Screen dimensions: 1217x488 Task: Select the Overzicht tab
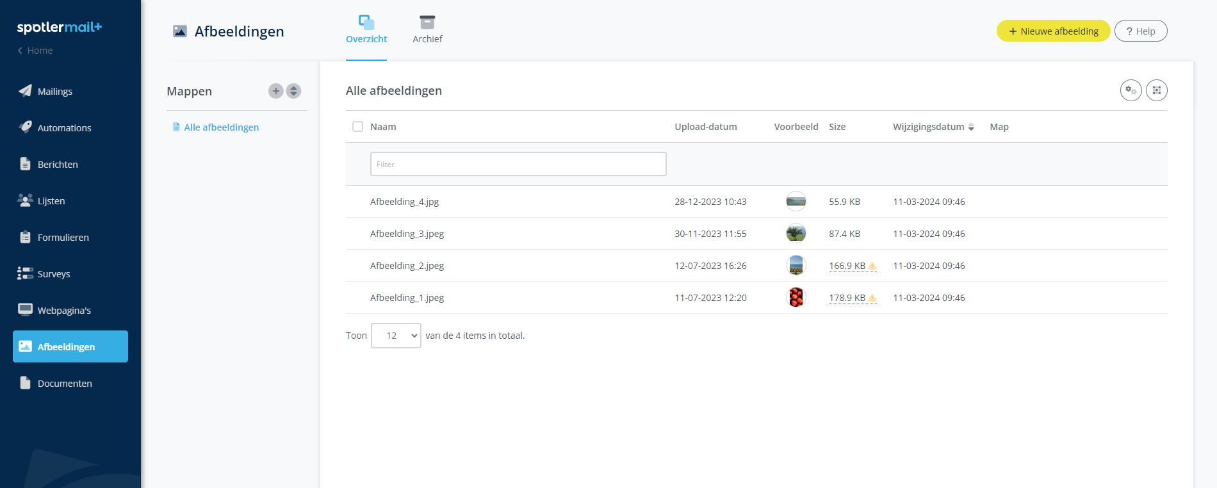coord(366,30)
